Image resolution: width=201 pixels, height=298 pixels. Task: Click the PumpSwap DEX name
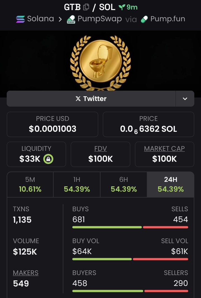pyautogui.click(x=100, y=19)
